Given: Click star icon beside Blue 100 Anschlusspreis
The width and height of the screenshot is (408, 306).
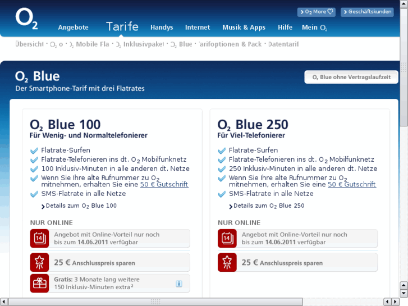Looking at the screenshot, I should (x=39, y=262).
